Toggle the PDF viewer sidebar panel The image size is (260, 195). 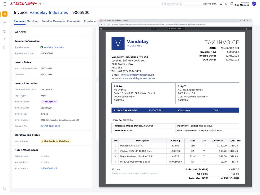coord(101,29)
